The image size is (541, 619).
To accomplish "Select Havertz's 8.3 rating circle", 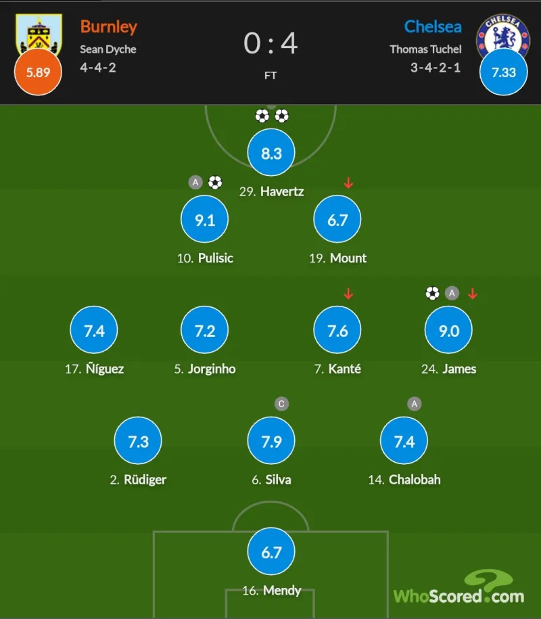I will pos(271,154).
